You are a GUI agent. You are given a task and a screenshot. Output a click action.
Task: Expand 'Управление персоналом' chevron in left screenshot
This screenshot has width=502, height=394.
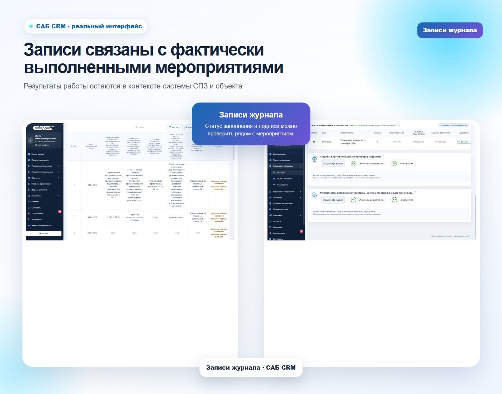(x=59, y=172)
